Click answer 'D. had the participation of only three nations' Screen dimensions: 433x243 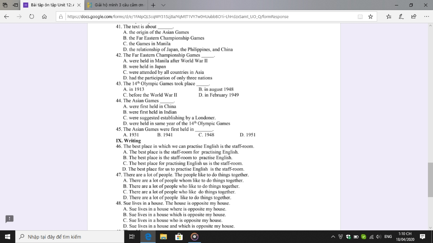tap(167, 78)
